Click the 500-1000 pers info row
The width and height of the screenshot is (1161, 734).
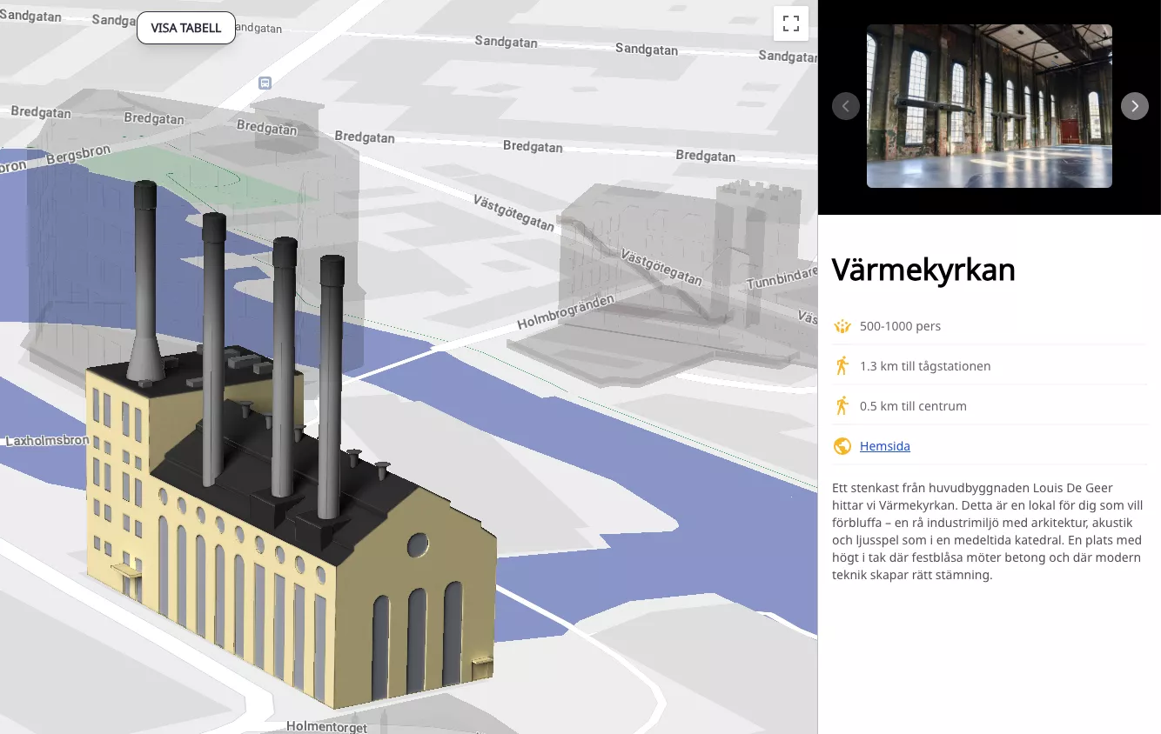coord(900,325)
